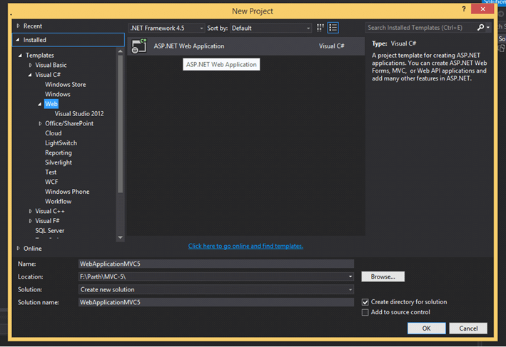Expand the Visual F# node arrow
The image size is (506, 347).
pos(31,221)
